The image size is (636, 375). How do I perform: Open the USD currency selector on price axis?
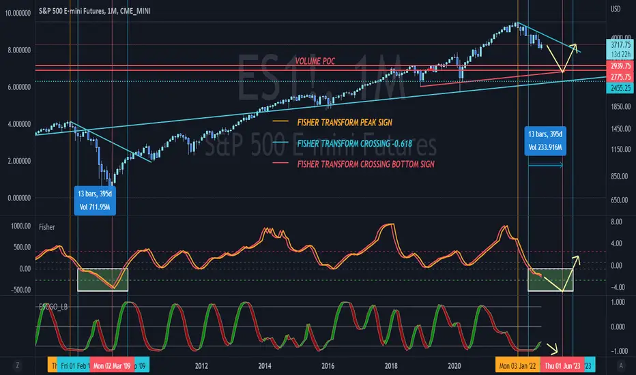click(x=616, y=9)
